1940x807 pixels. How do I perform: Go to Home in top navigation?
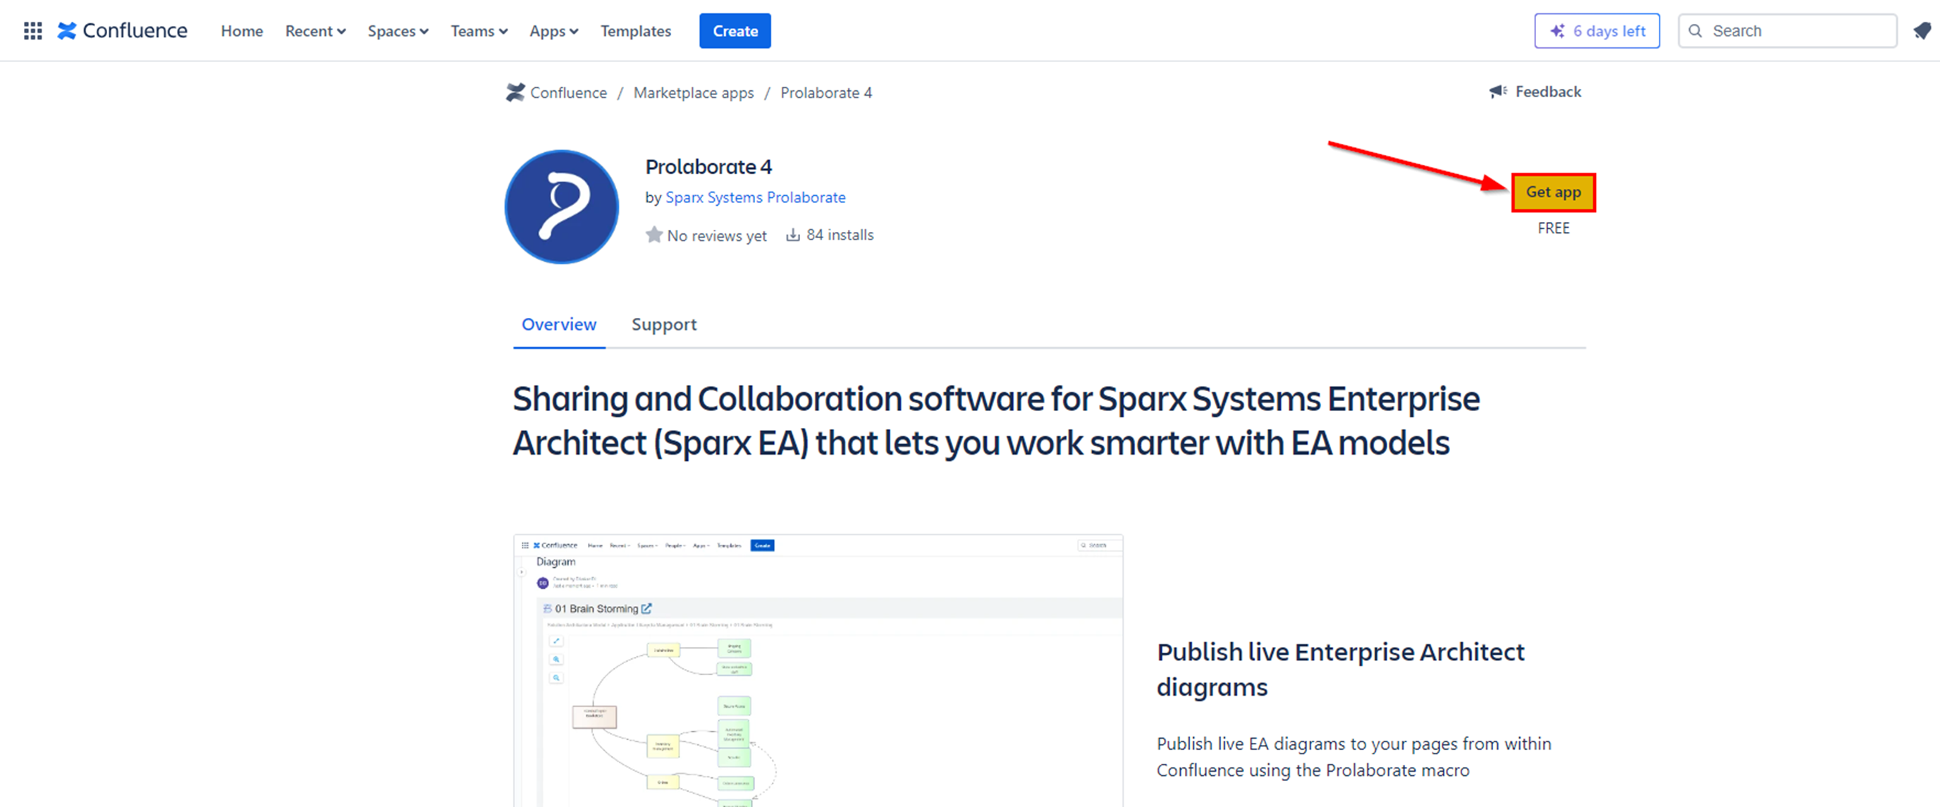242,31
